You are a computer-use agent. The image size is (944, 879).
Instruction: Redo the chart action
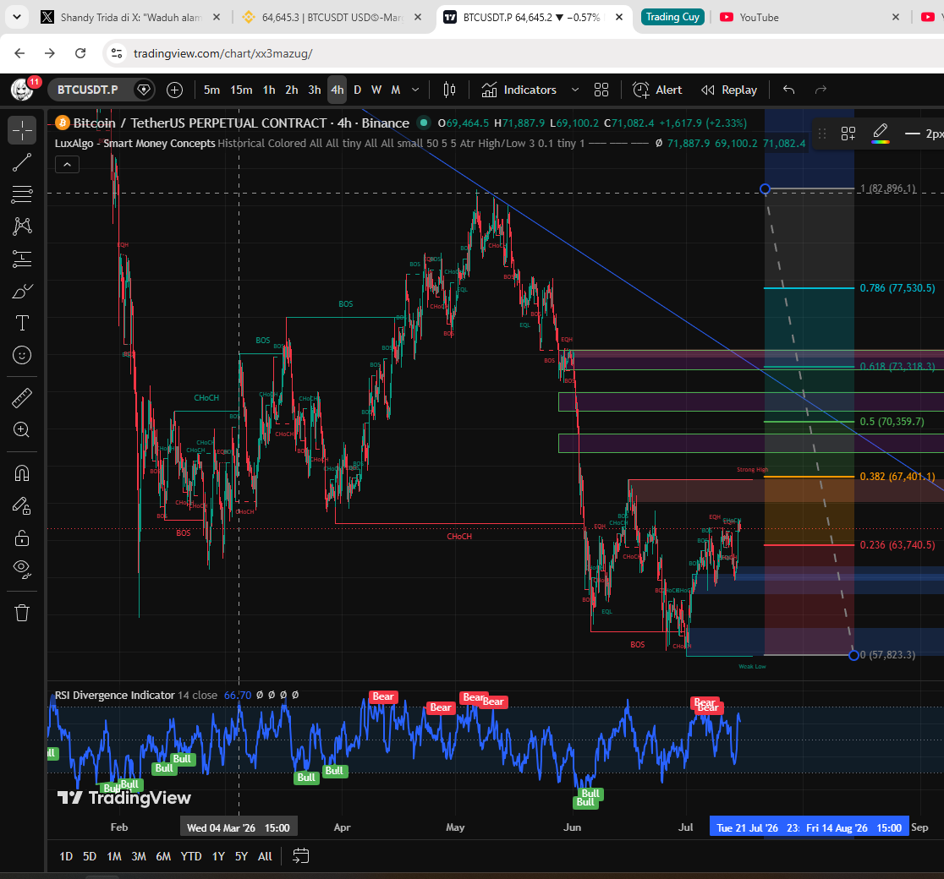821,90
